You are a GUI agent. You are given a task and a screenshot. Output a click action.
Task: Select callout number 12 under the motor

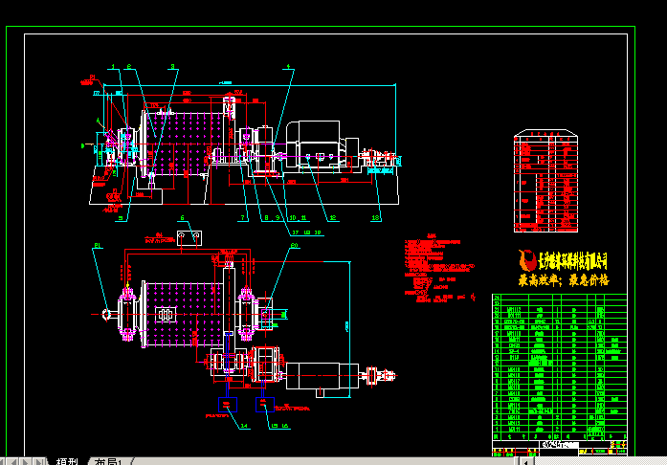333,218
